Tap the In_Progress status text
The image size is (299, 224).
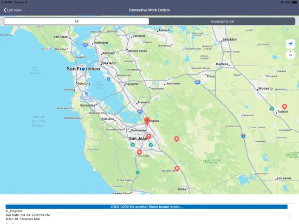tap(14, 211)
